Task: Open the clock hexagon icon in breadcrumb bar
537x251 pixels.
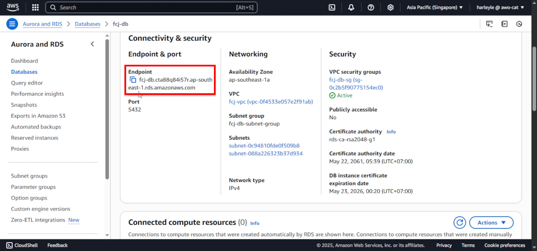Action: tap(519, 24)
